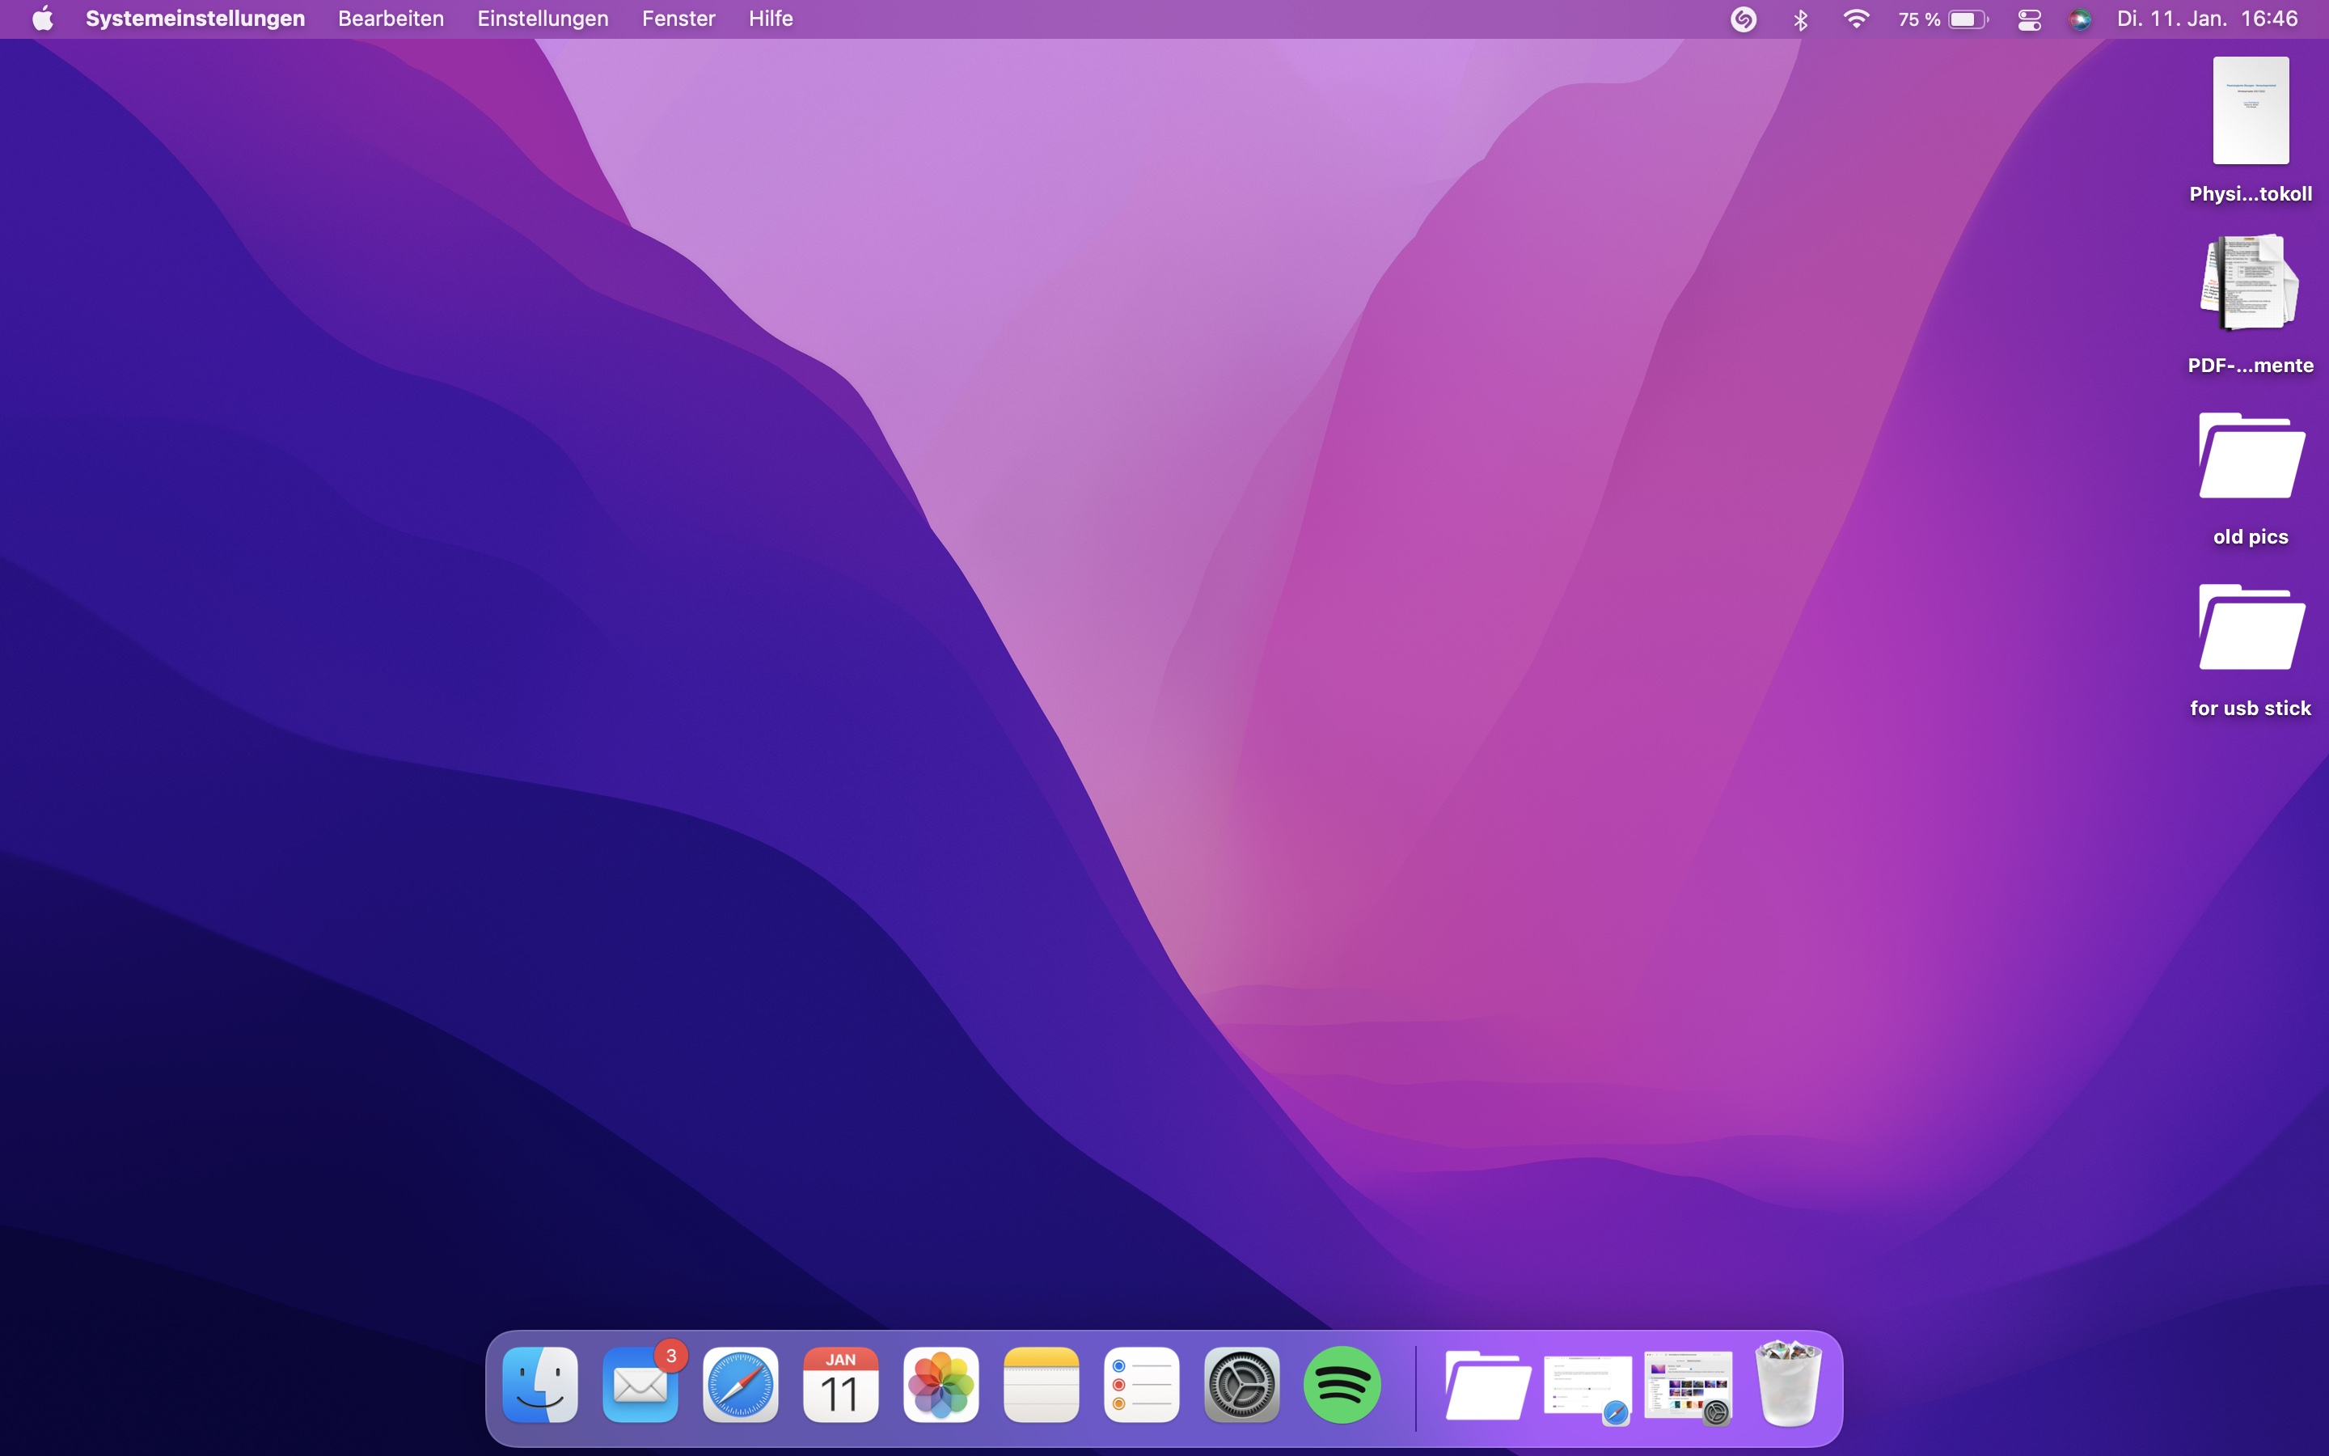Screen dimensions: 2329x1456
Task: Open Calendar showing Jan 11
Action: (x=840, y=1385)
